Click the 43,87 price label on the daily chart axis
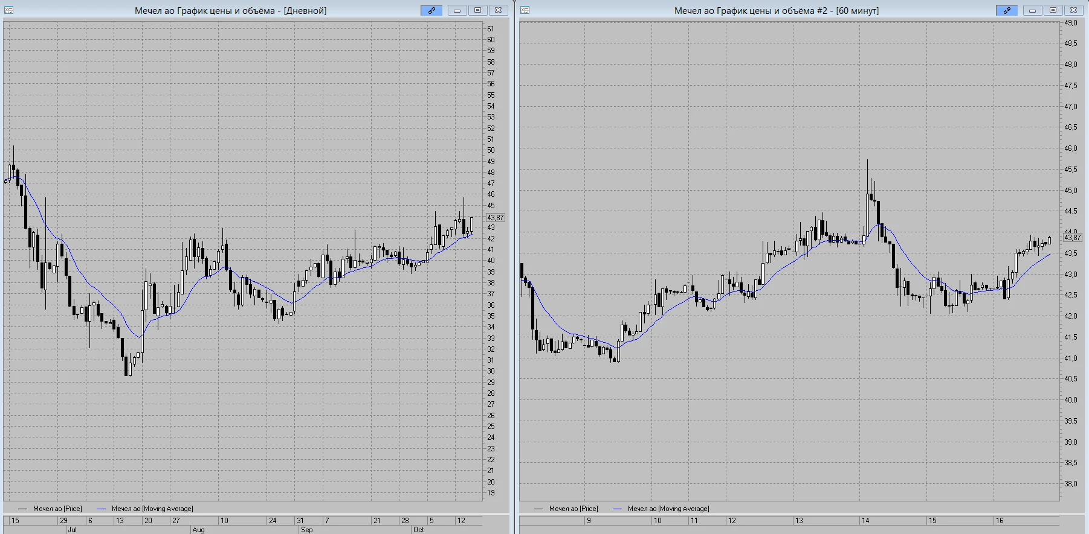Viewport: 1089px width, 534px height. pyautogui.click(x=496, y=218)
